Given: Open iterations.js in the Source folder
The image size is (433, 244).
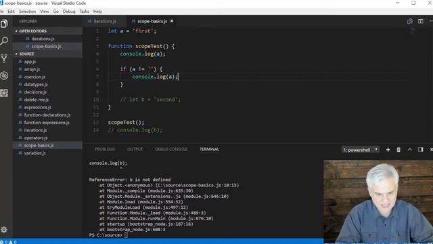Looking at the screenshot, I should pyautogui.click(x=47, y=130).
